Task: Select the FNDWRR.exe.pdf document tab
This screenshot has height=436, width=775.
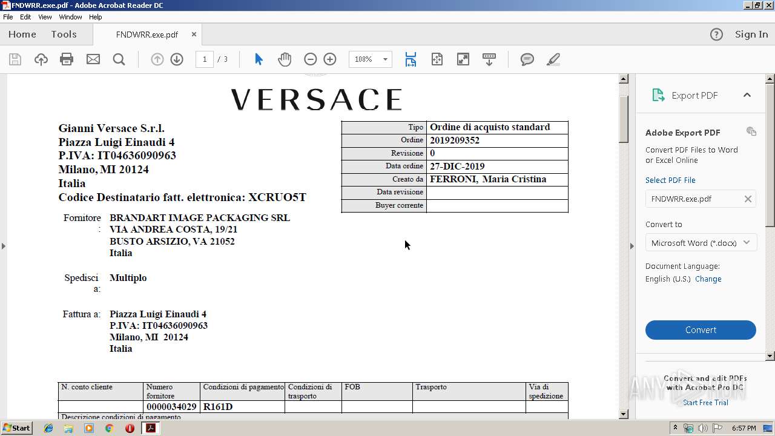Action: tap(147, 35)
